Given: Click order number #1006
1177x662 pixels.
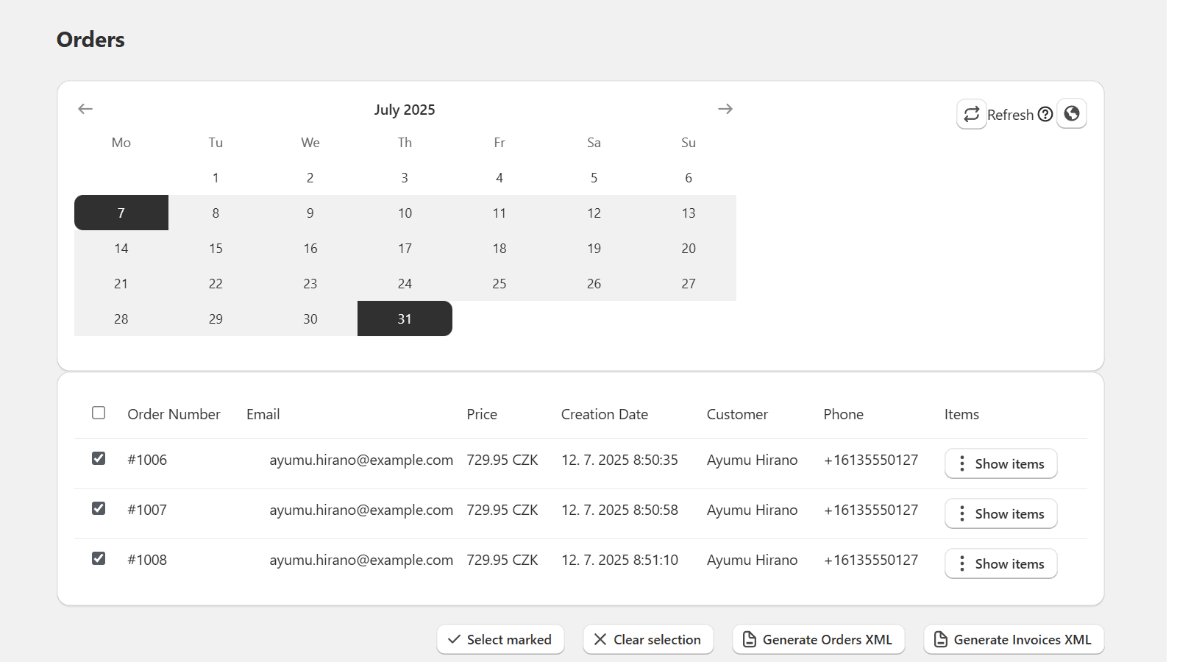Looking at the screenshot, I should tap(147, 460).
